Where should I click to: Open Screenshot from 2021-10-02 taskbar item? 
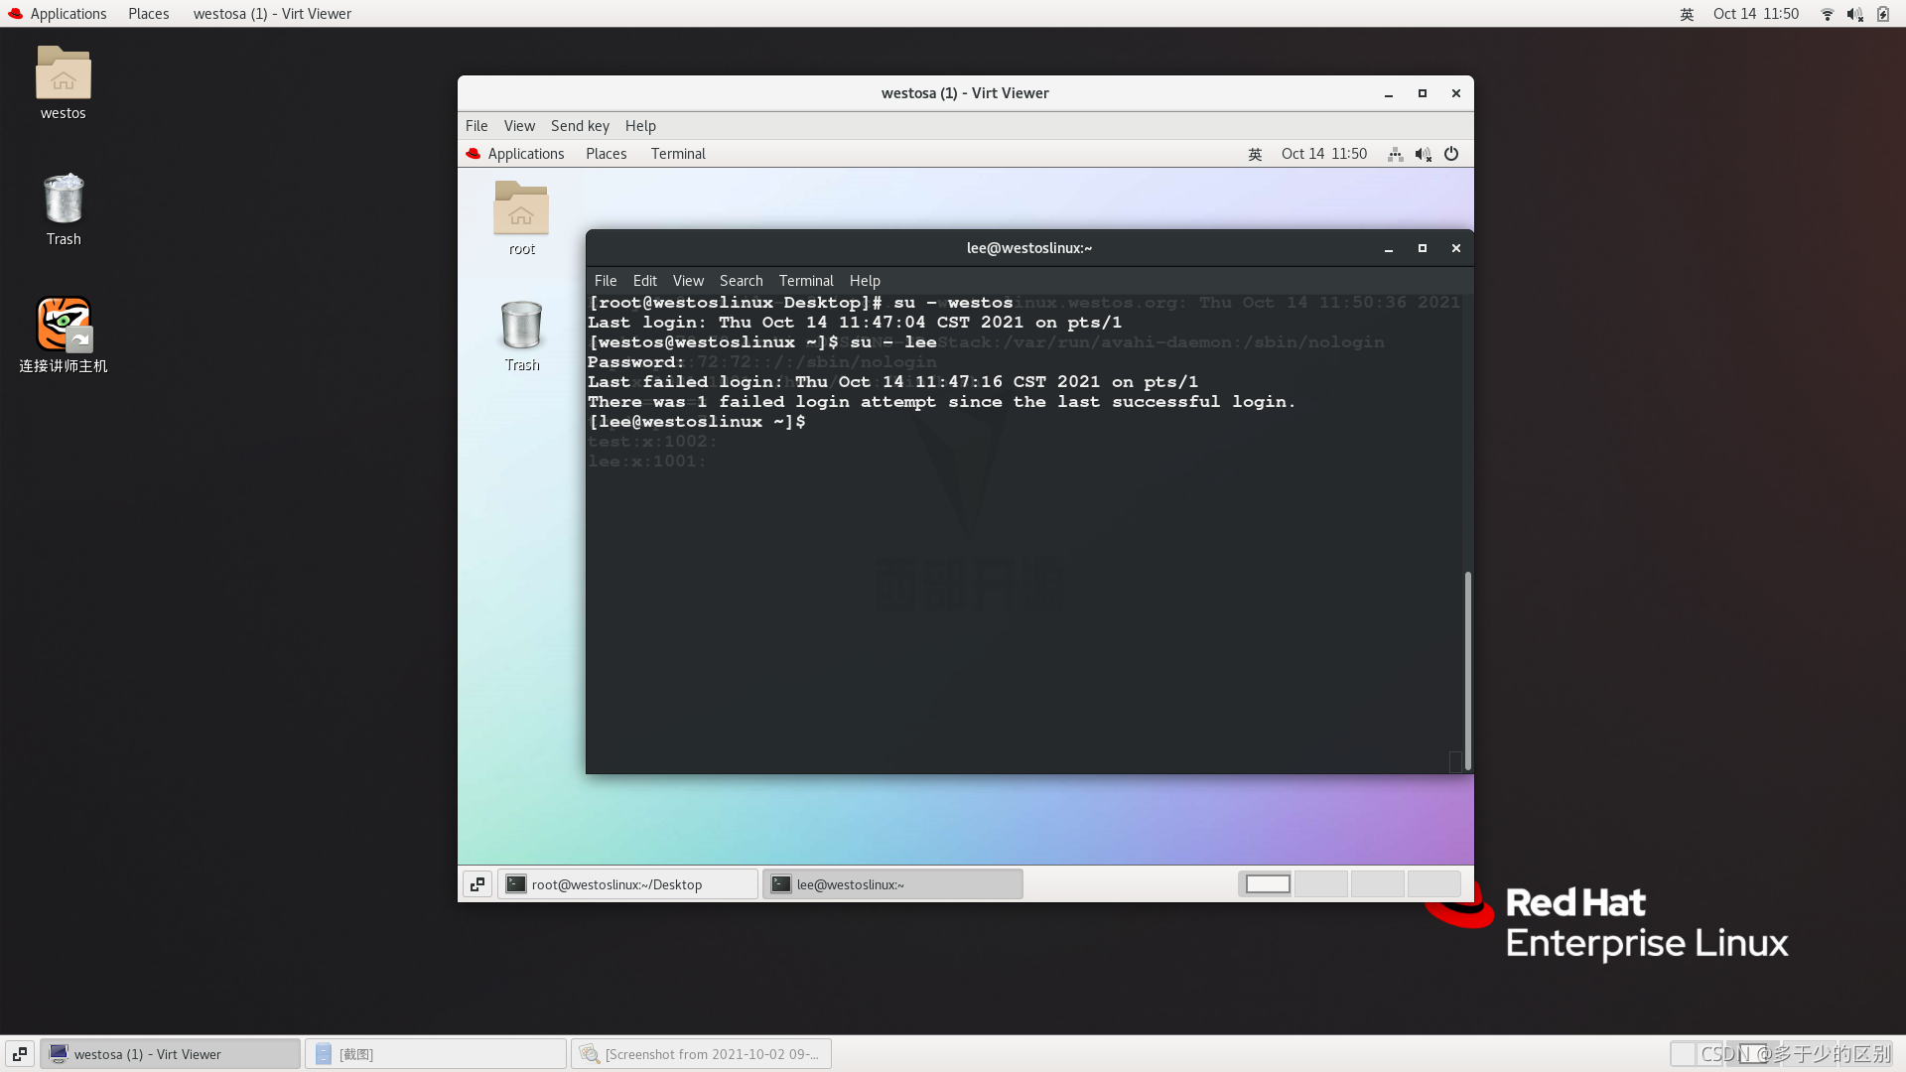point(701,1054)
